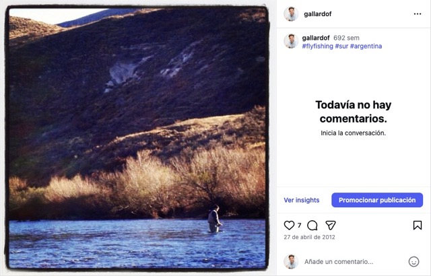The width and height of the screenshot is (431, 276).
Task: Click the avatar beside the caption
Action: pyautogui.click(x=291, y=41)
